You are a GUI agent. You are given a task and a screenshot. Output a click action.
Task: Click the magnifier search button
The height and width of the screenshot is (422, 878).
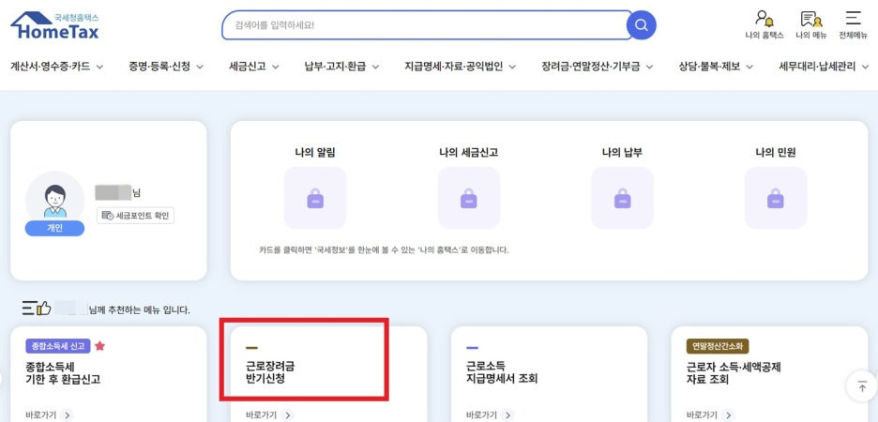tap(641, 25)
